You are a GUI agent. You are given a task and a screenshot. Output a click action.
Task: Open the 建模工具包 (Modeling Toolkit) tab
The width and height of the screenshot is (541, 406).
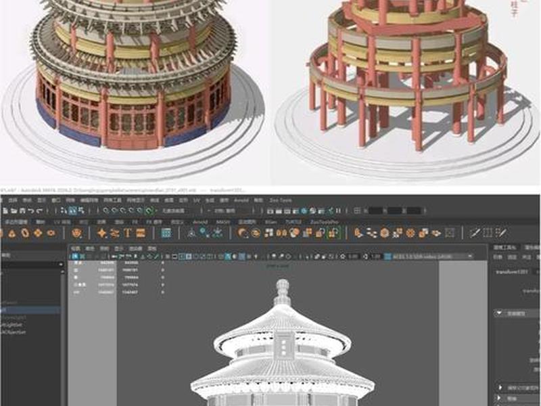coord(504,248)
